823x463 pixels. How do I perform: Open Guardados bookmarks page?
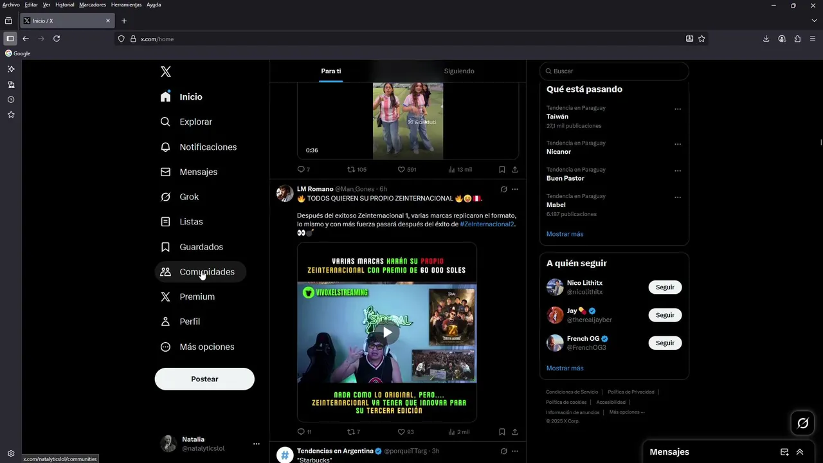[x=192, y=247]
